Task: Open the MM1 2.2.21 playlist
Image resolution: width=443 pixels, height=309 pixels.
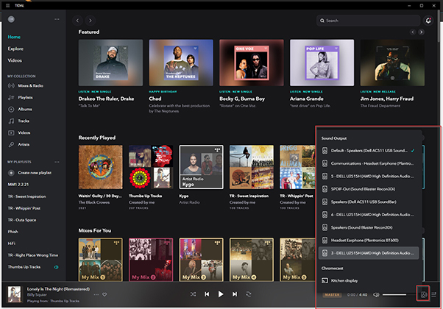Action: tap(18, 185)
